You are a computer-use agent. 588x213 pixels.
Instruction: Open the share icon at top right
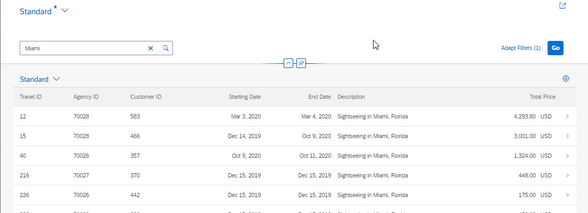coord(562,6)
